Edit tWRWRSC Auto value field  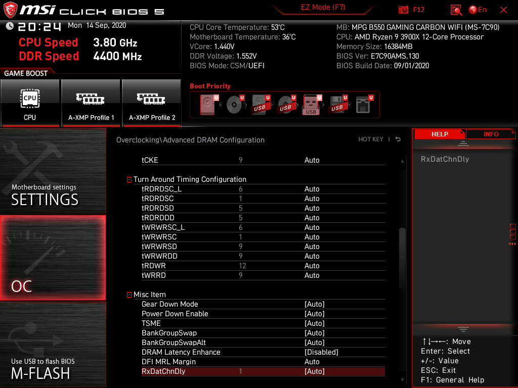click(x=312, y=236)
